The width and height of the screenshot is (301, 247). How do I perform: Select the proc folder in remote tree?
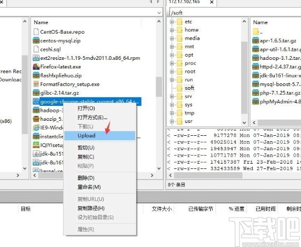point(190,63)
